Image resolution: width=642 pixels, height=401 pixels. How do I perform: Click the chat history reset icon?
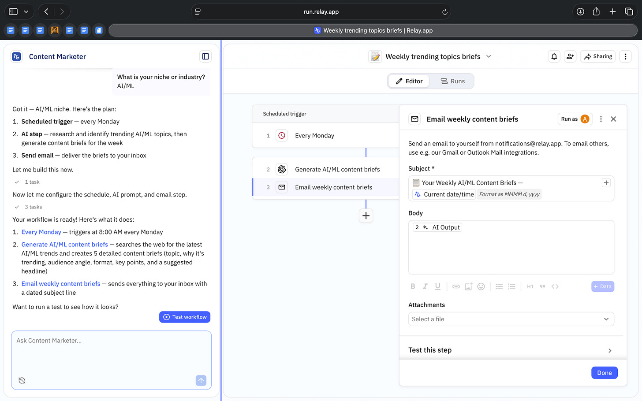click(x=22, y=380)
